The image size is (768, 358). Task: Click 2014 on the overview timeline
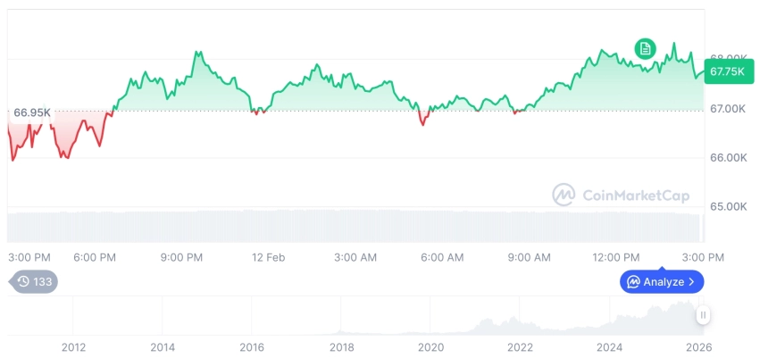(x=162, y=346)
